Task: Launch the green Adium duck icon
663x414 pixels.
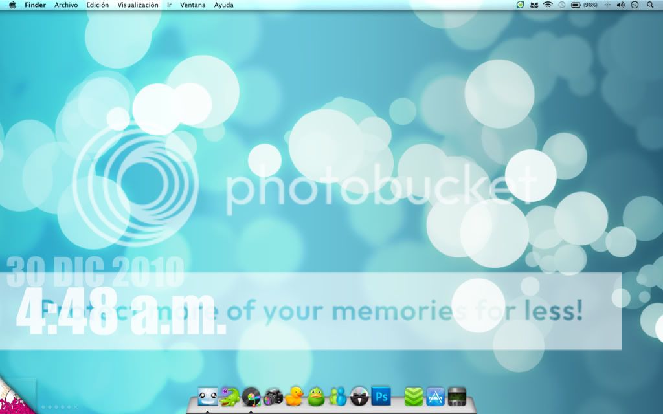Action: 317,395
